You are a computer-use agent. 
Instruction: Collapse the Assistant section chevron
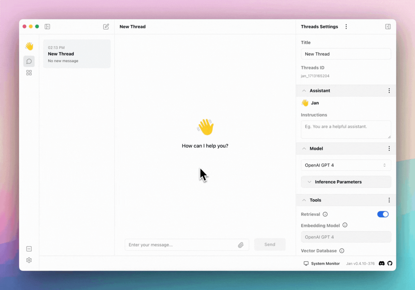point(304,91)
